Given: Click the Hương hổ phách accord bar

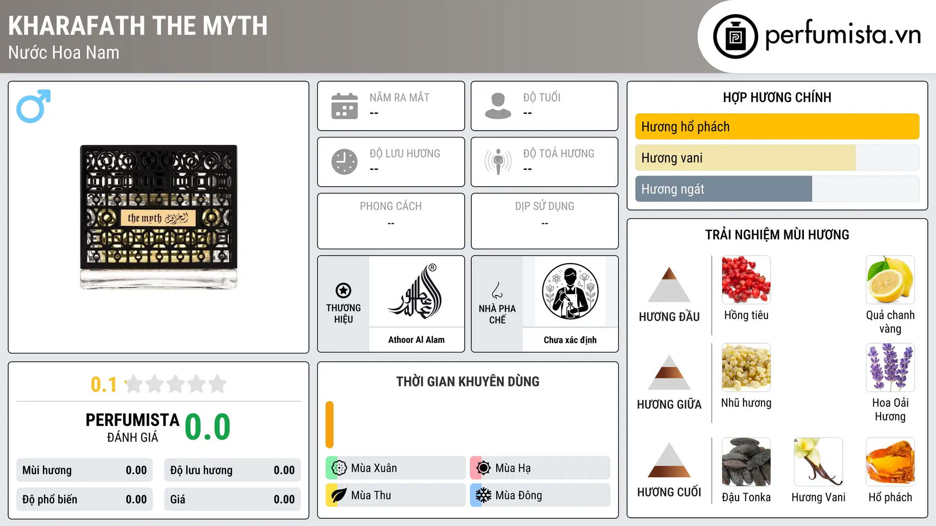Looking at the screenshot, I should 777,126.
